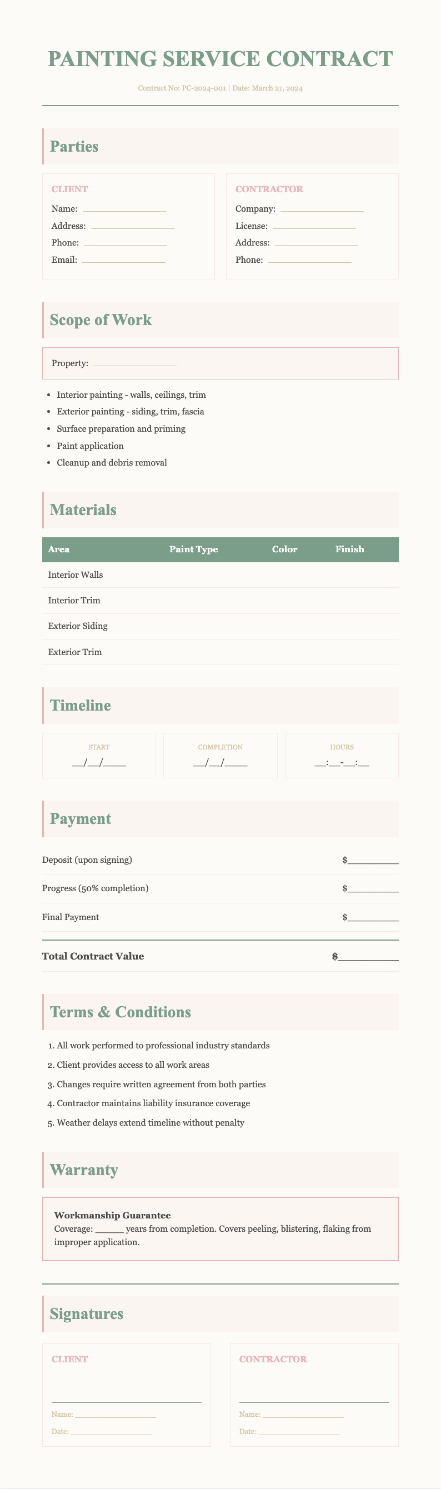Click the Total Contract Value amount blank
Screen dimensions: 441x1489
[x=368, y=957]
